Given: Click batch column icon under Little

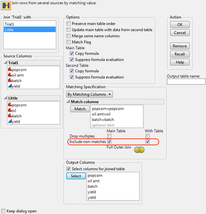Looking at the screenshot, I should click(10, 116).
